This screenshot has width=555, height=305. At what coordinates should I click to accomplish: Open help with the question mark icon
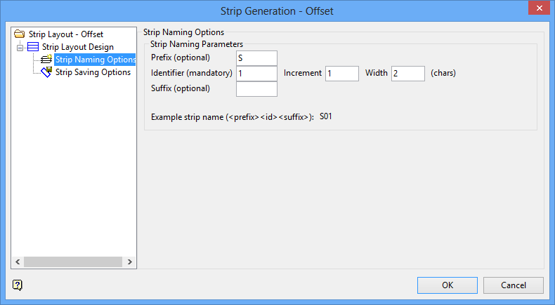point(18,285)
